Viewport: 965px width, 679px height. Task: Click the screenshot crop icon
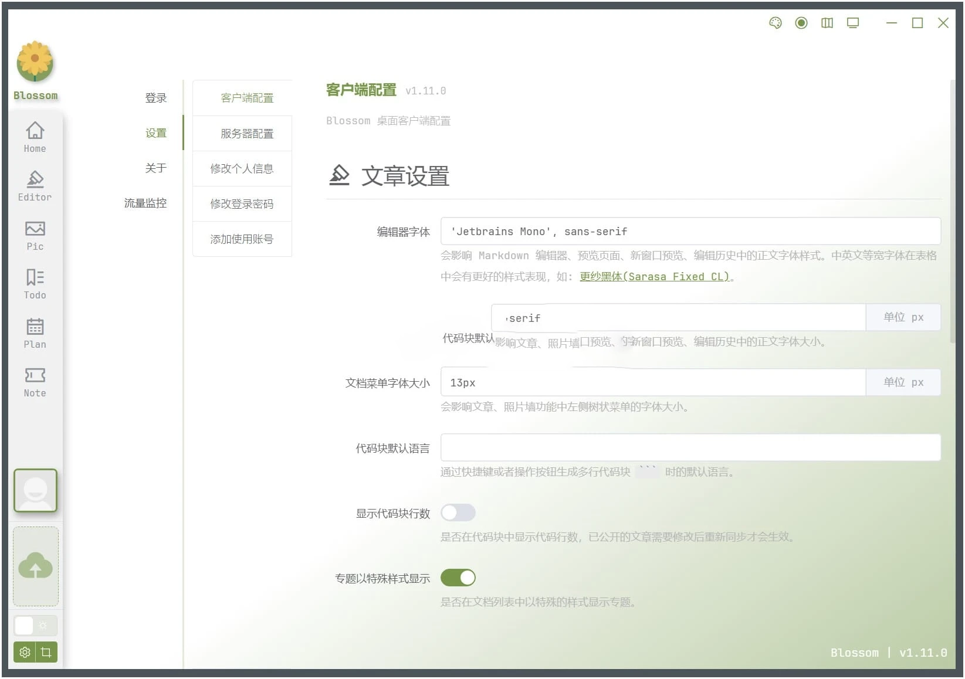coord(46,652)
